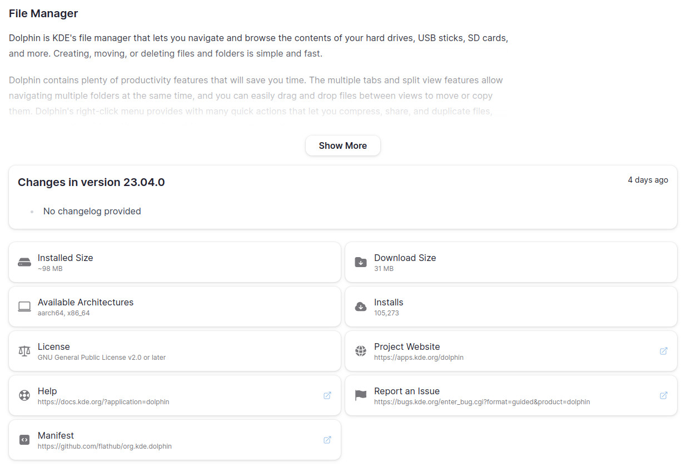The height and width of the screenshot is (467, 686).
Task: Click the Manifest code icon
Action: [24, 440]
